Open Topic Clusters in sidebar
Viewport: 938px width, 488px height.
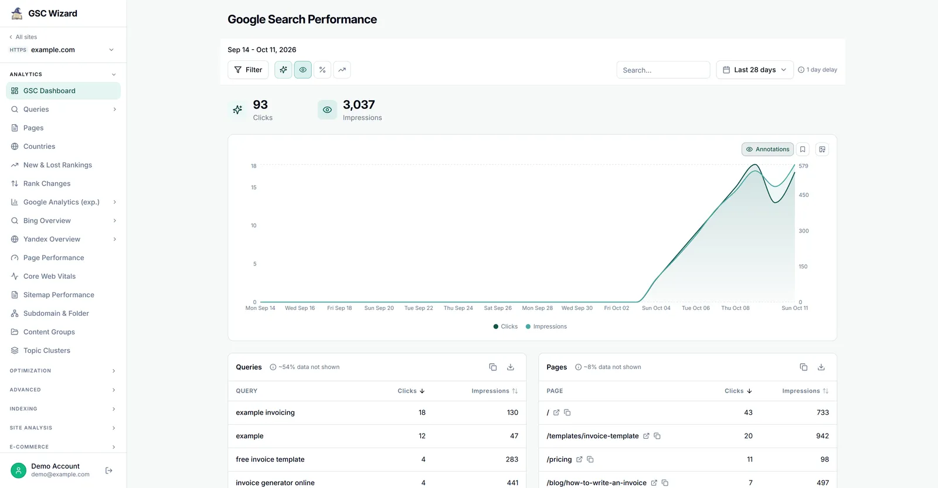63,350
